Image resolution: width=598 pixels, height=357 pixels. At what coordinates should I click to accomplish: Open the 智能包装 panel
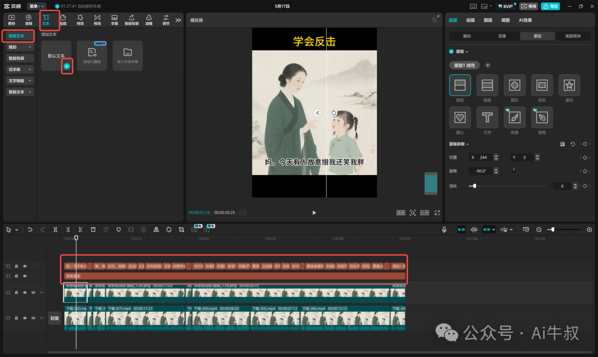(132, 20)
